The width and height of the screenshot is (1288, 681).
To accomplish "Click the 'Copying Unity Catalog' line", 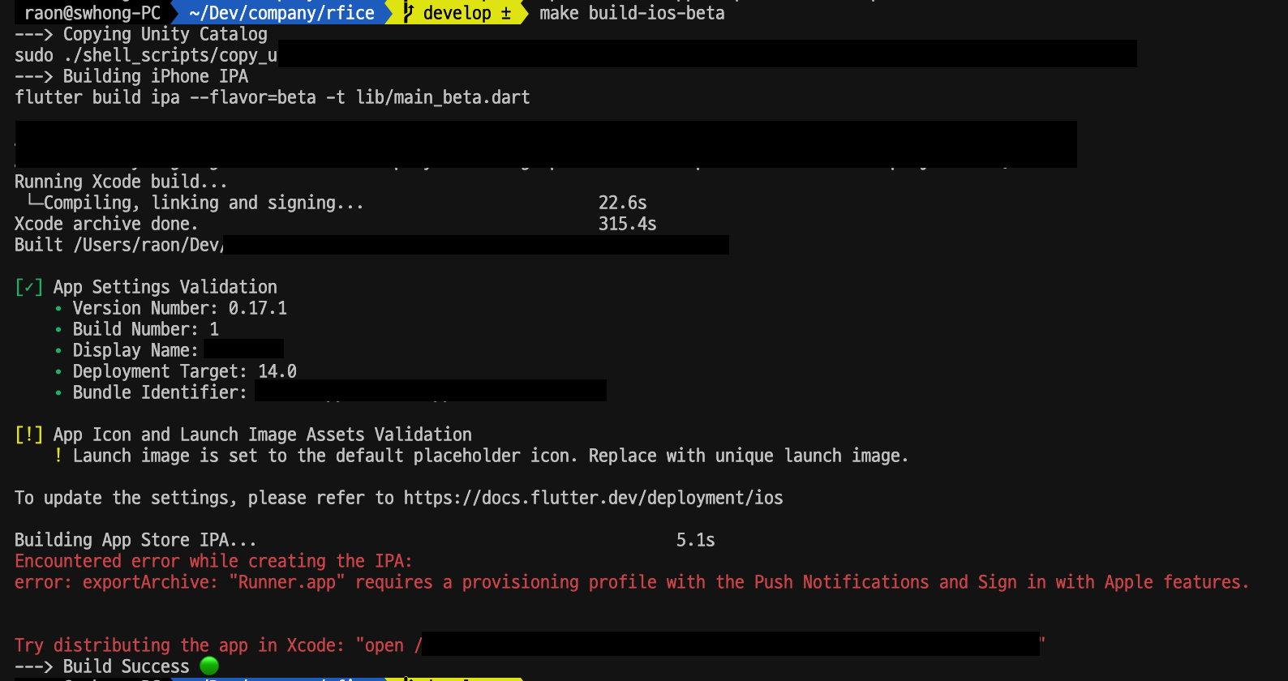I will click(141, 34).
